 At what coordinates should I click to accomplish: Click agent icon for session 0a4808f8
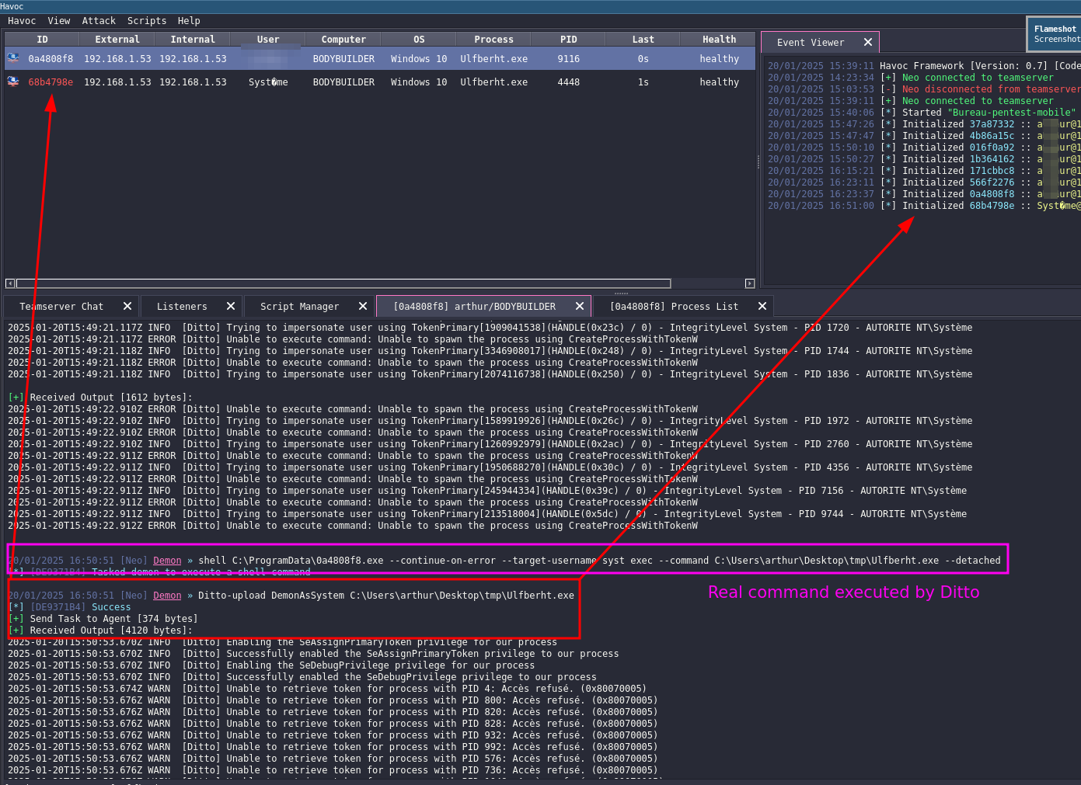pyautogui.click(x=13, y=58)
